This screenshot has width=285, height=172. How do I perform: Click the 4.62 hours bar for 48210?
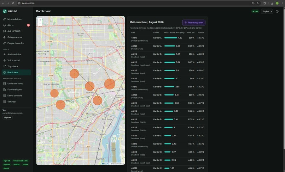coord(171,38)
